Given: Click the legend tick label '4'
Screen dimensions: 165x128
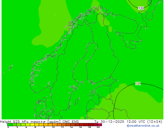Looking at the screenshot, I should click(26, 127).
